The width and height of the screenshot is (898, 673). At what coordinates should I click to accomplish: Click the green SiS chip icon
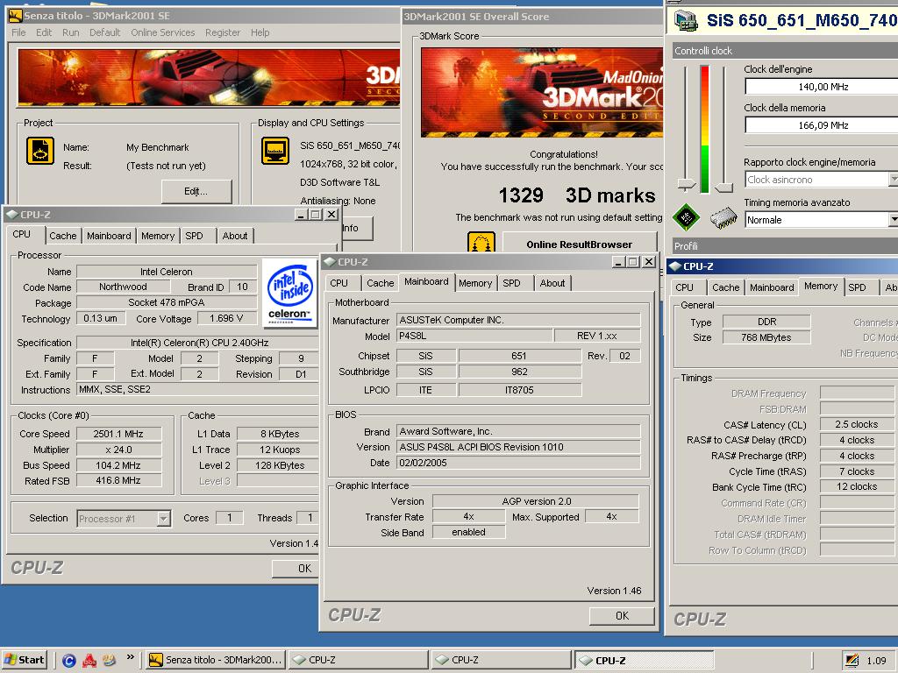(x=686, y=217)
